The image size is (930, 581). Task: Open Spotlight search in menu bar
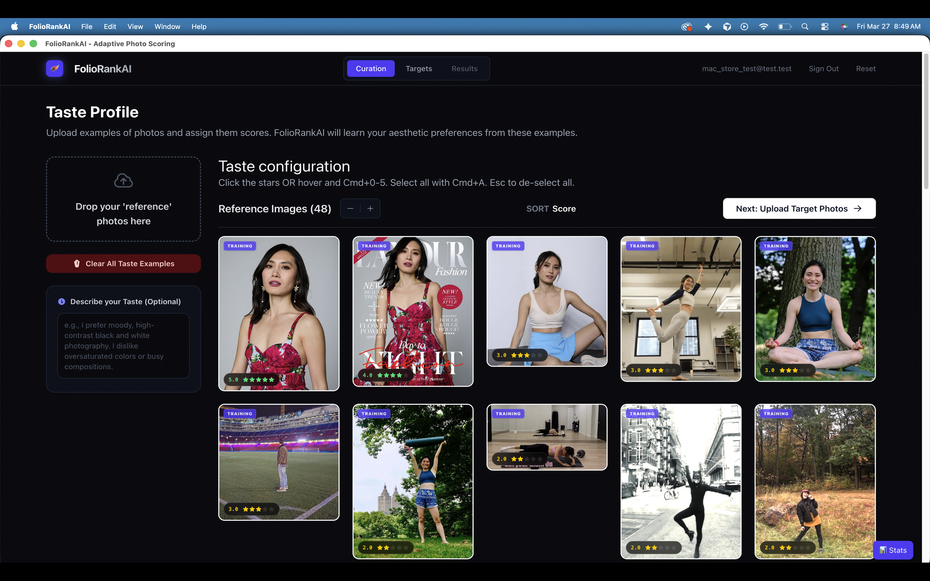805,26
